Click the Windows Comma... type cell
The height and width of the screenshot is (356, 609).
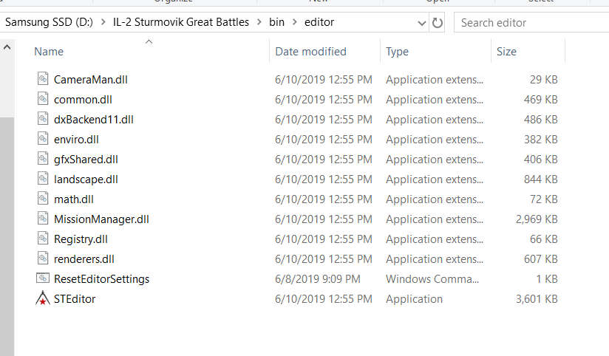coord(432,279)
